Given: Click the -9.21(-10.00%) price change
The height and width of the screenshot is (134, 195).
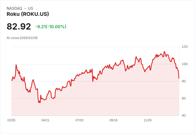Looking at the screenshot, I should (x=51, y=27).
